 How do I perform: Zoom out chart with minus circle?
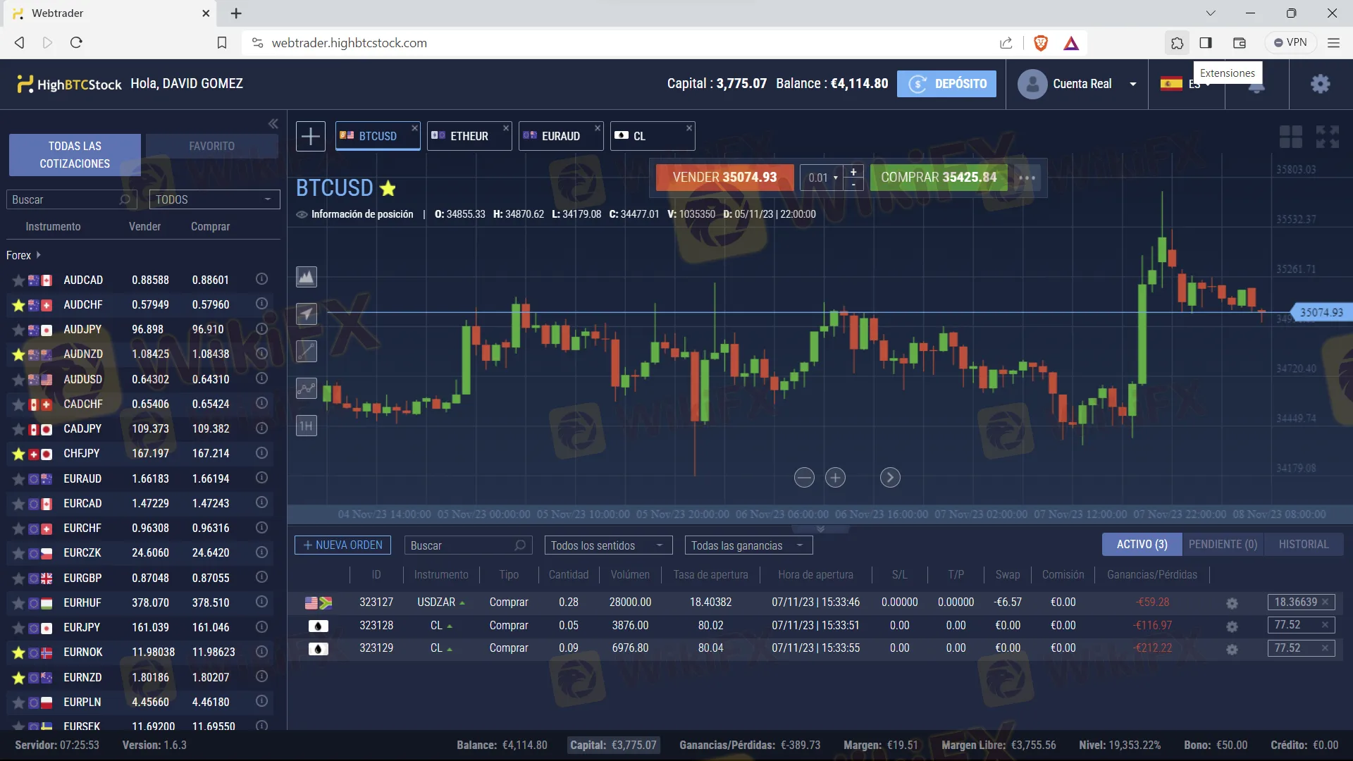804,478
